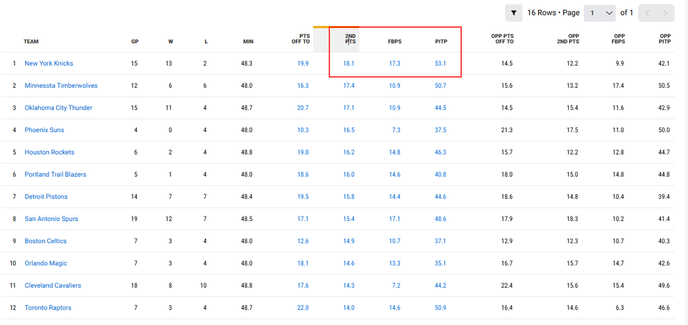
Task: Select Spurs GP value 19
Action: pos(134,219)
